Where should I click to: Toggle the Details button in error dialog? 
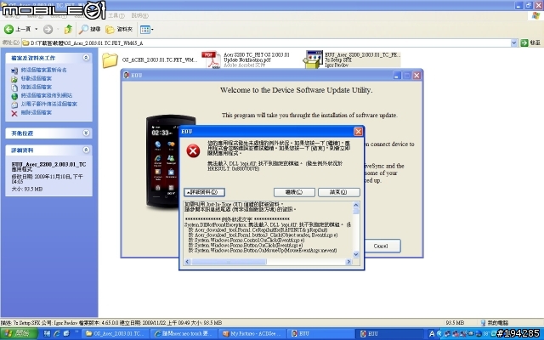[x=204, y=192]
